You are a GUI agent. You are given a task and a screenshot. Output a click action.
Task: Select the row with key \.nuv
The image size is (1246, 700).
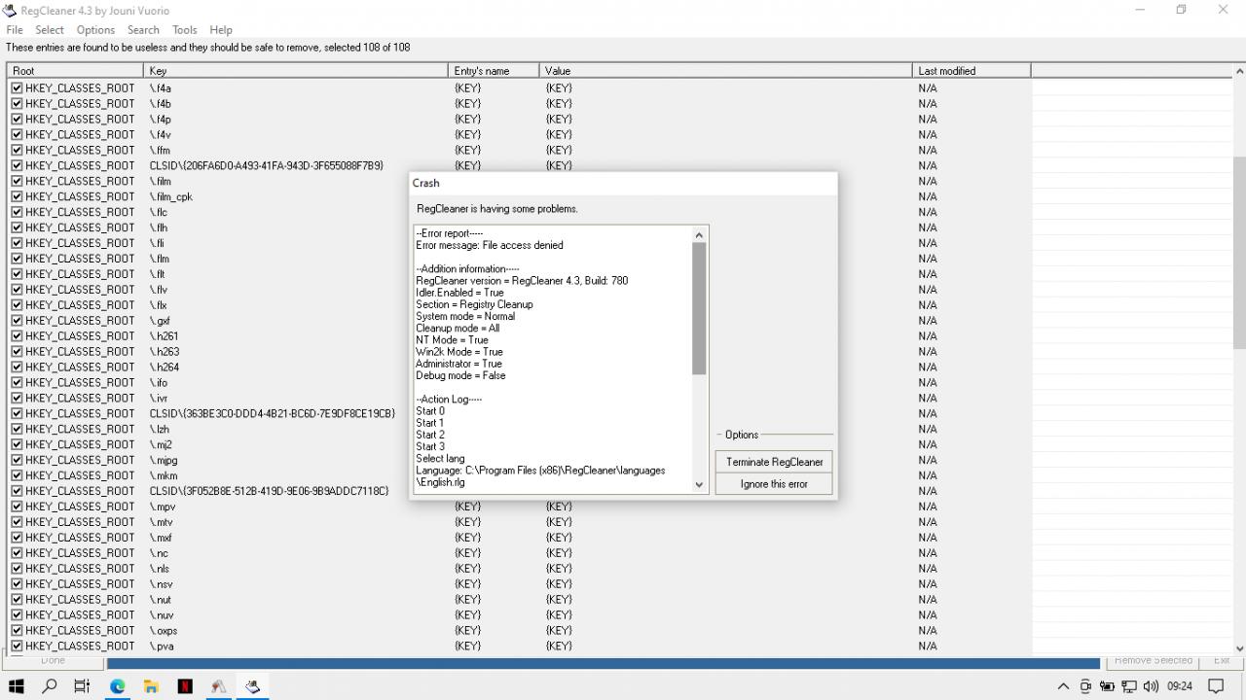pyautogui.click(x=519, y=614)
